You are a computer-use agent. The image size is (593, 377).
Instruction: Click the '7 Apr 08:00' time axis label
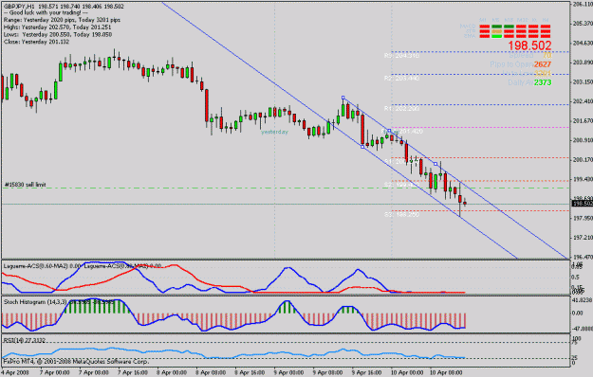click(94, 372)
